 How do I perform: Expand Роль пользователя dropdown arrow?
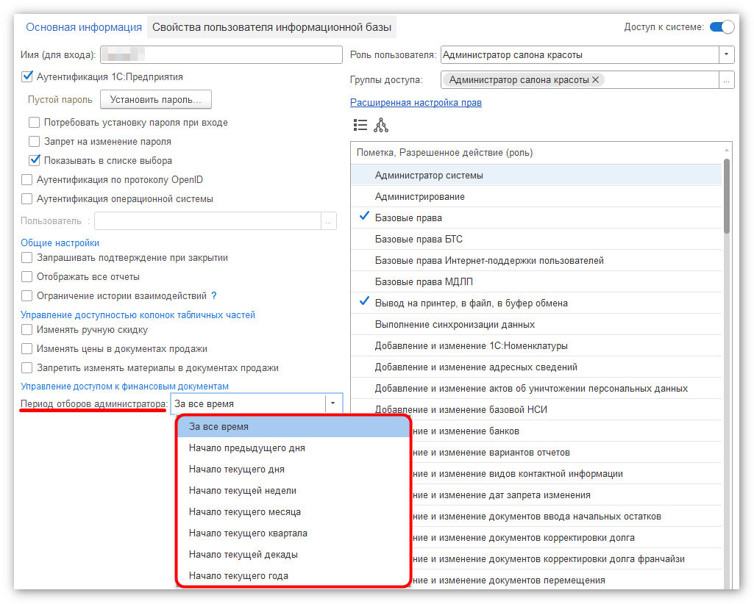(726, 54)
